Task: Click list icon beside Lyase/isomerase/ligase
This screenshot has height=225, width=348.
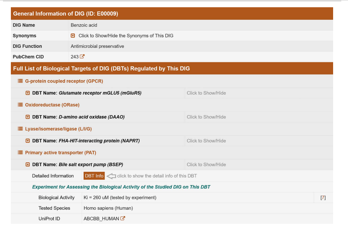Action: click(20, 129)
